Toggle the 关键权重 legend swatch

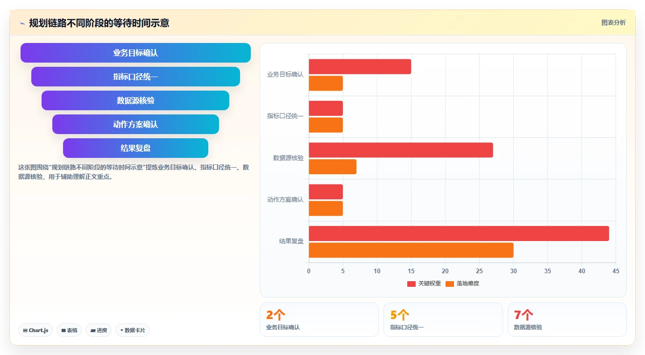pyautogui.click(x=411, y=284)
